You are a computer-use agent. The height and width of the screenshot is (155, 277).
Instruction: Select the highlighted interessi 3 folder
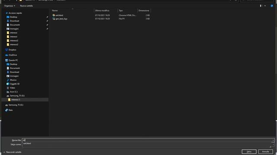tap(25, 99)
